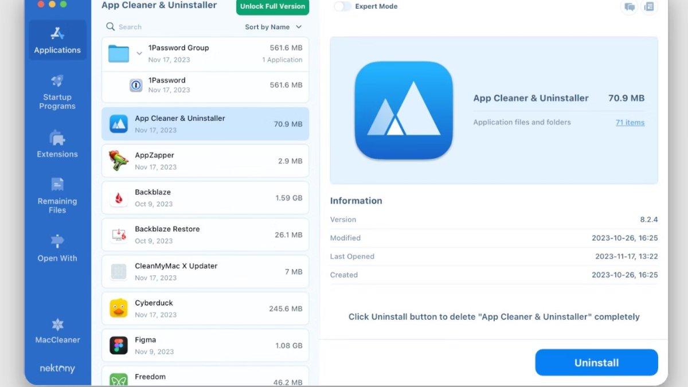This screenshot has height=387, width=688.
Task: Open the 71 items link
Action: click(630, 122)
